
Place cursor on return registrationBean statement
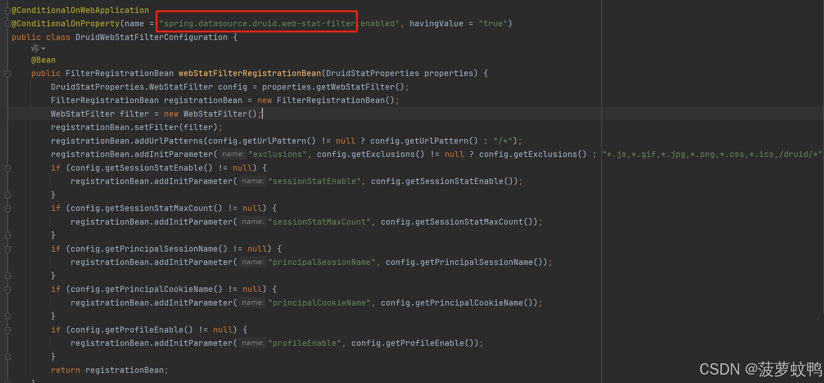click(109, 370)
